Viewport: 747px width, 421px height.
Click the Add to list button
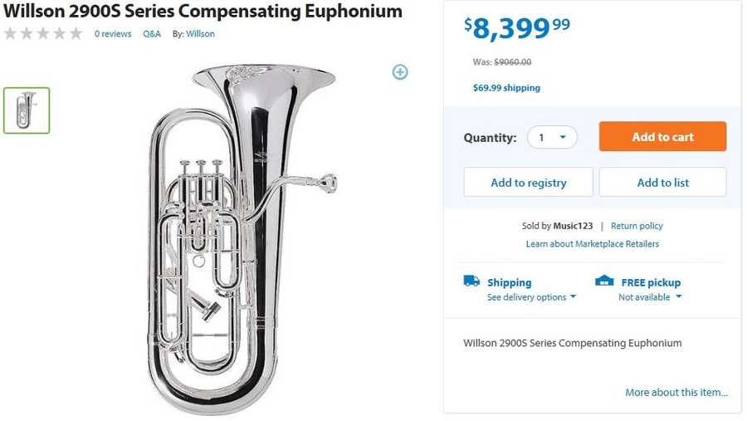[662, 183]
